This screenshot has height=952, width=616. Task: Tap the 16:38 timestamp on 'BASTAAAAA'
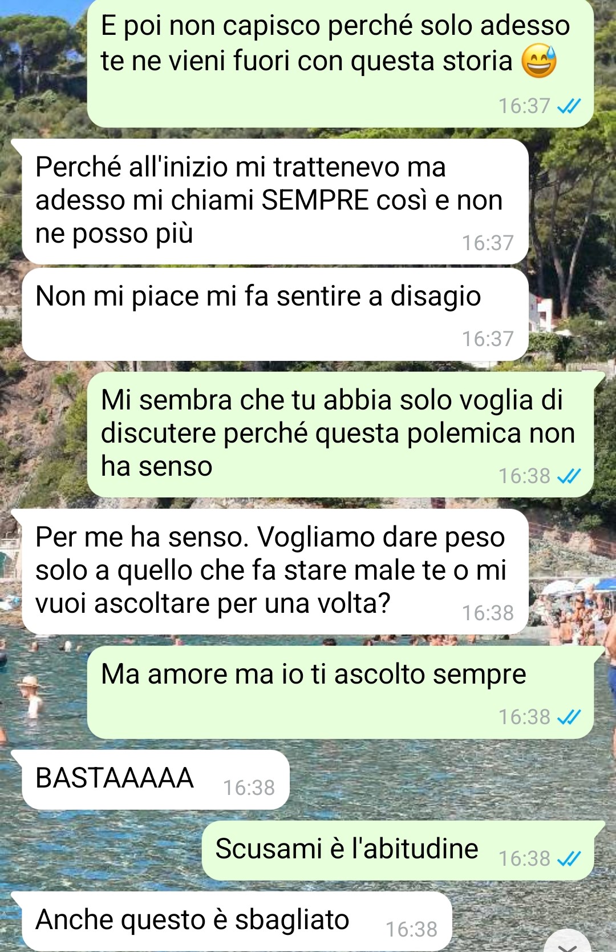pos(249,788)
